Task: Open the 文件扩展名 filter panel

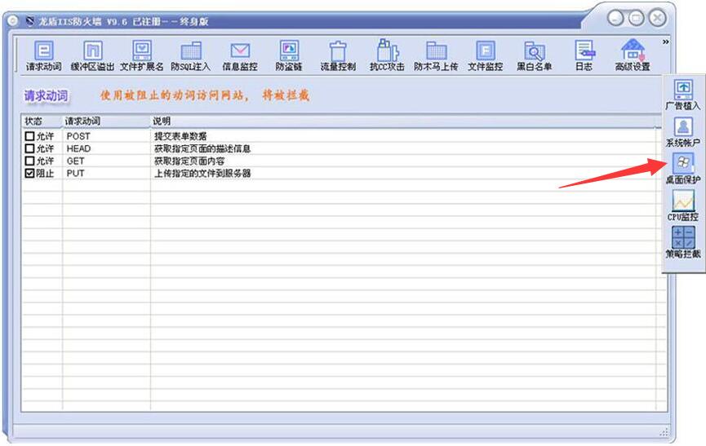Action: (142, 55)
